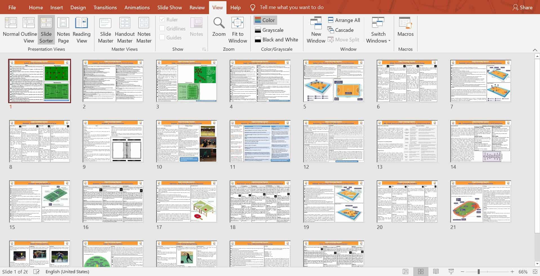Switch to the Slide Show tab
This screenshot has height=276, width=540.
point(170,7)
